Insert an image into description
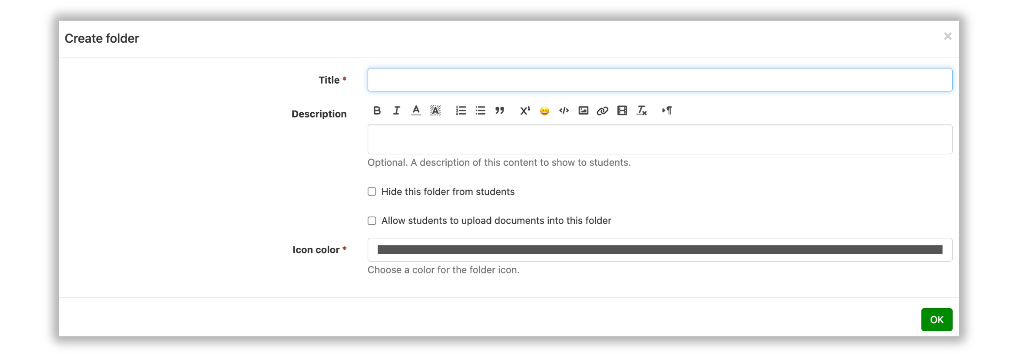 (583, 111)
